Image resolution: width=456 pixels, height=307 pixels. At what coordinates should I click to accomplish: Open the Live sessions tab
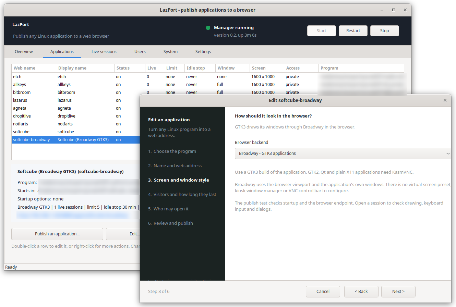[x=104, y=52]
